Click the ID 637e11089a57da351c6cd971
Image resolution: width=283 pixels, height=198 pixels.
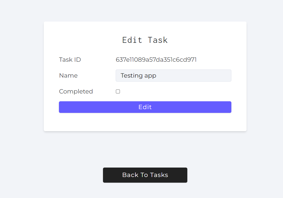tap(156, 60)
